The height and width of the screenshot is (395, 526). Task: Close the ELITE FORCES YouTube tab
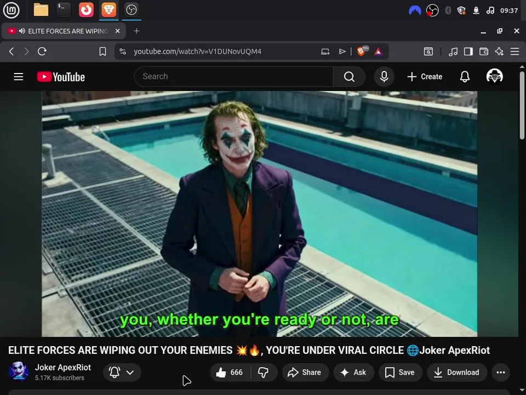(x=117, y=31)
